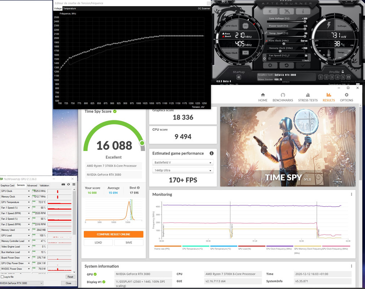The height and width of the screenshot is (289, 365).
Task: Open System information three-dot menu
Action: [352, 266]
